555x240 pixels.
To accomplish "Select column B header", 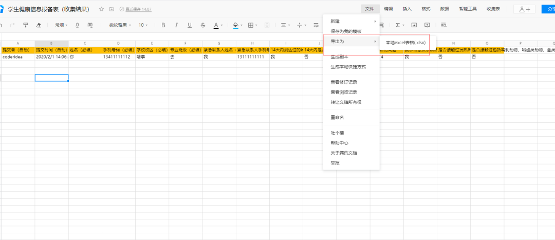I will coord(52,43).
